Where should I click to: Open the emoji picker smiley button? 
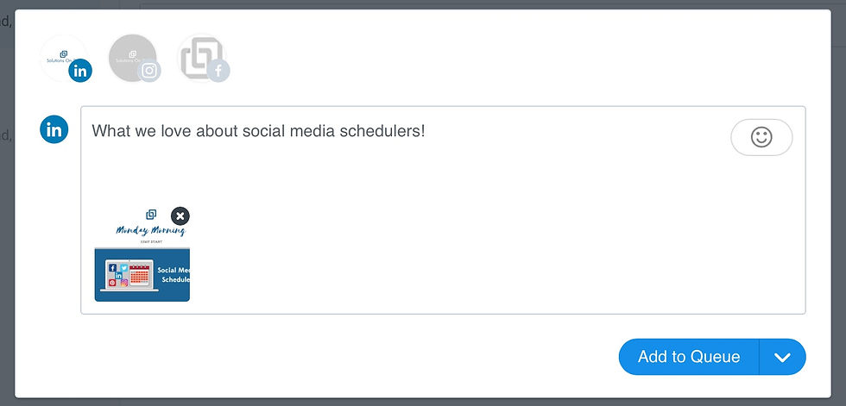tap(761, 137)
